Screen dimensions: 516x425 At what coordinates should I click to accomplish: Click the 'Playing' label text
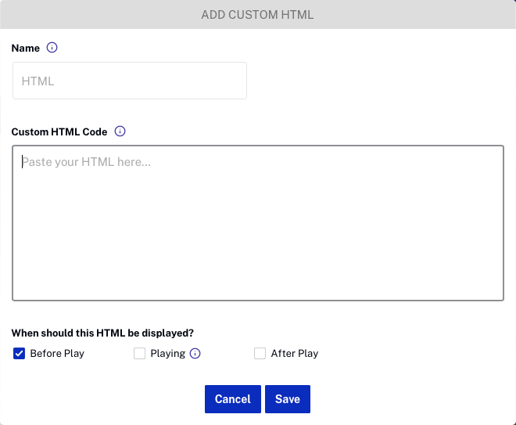167,354
